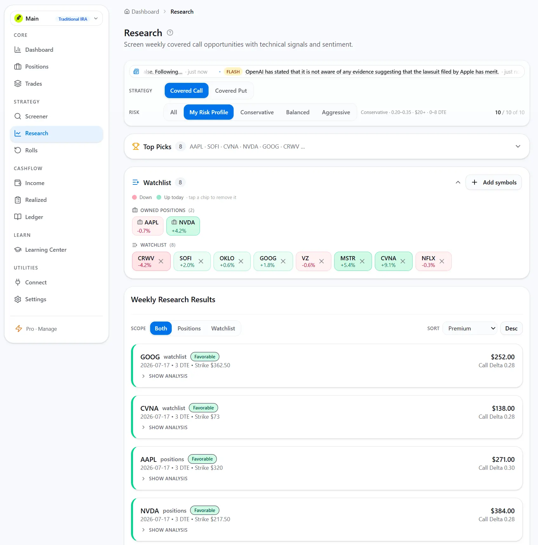Set scope to Watchlist
Screen dimensions: 538x545
point(223,328)
